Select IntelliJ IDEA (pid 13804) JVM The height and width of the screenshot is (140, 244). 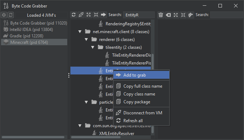pyautogui.click(x=34, y=30)
